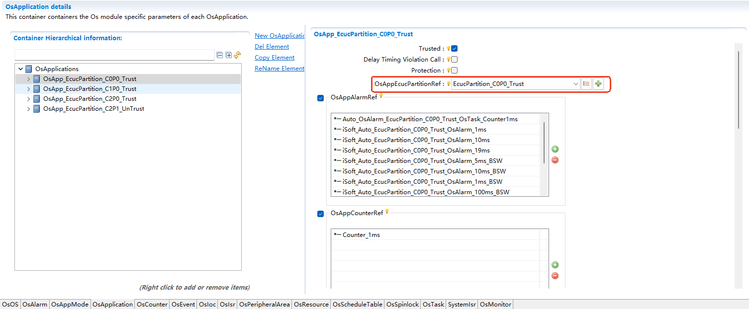Screen dimensions: 749x309
Task: Click red remove icon for OsAppCounterRef
Action: click(555, 276)
